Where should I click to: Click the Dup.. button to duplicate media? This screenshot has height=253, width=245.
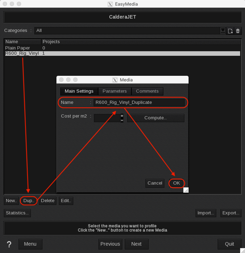tap(28, 201)
